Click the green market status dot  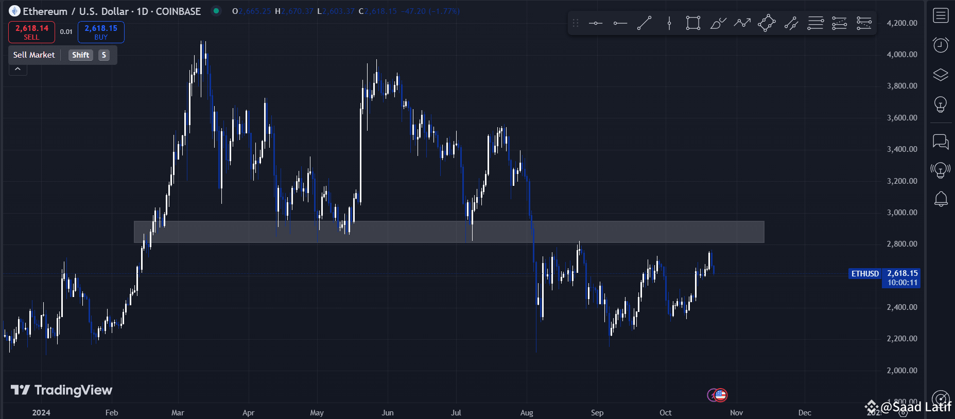point(216,10)
